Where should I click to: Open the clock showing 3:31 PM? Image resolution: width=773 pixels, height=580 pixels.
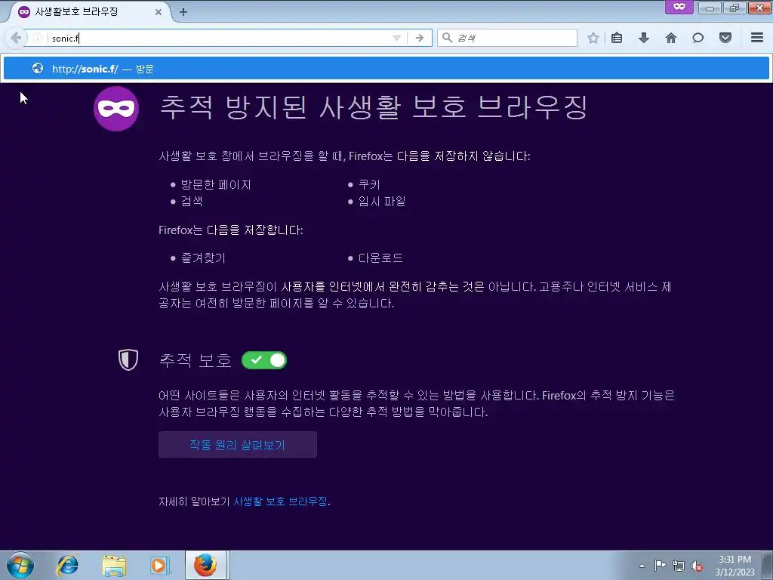coord(735,565)
